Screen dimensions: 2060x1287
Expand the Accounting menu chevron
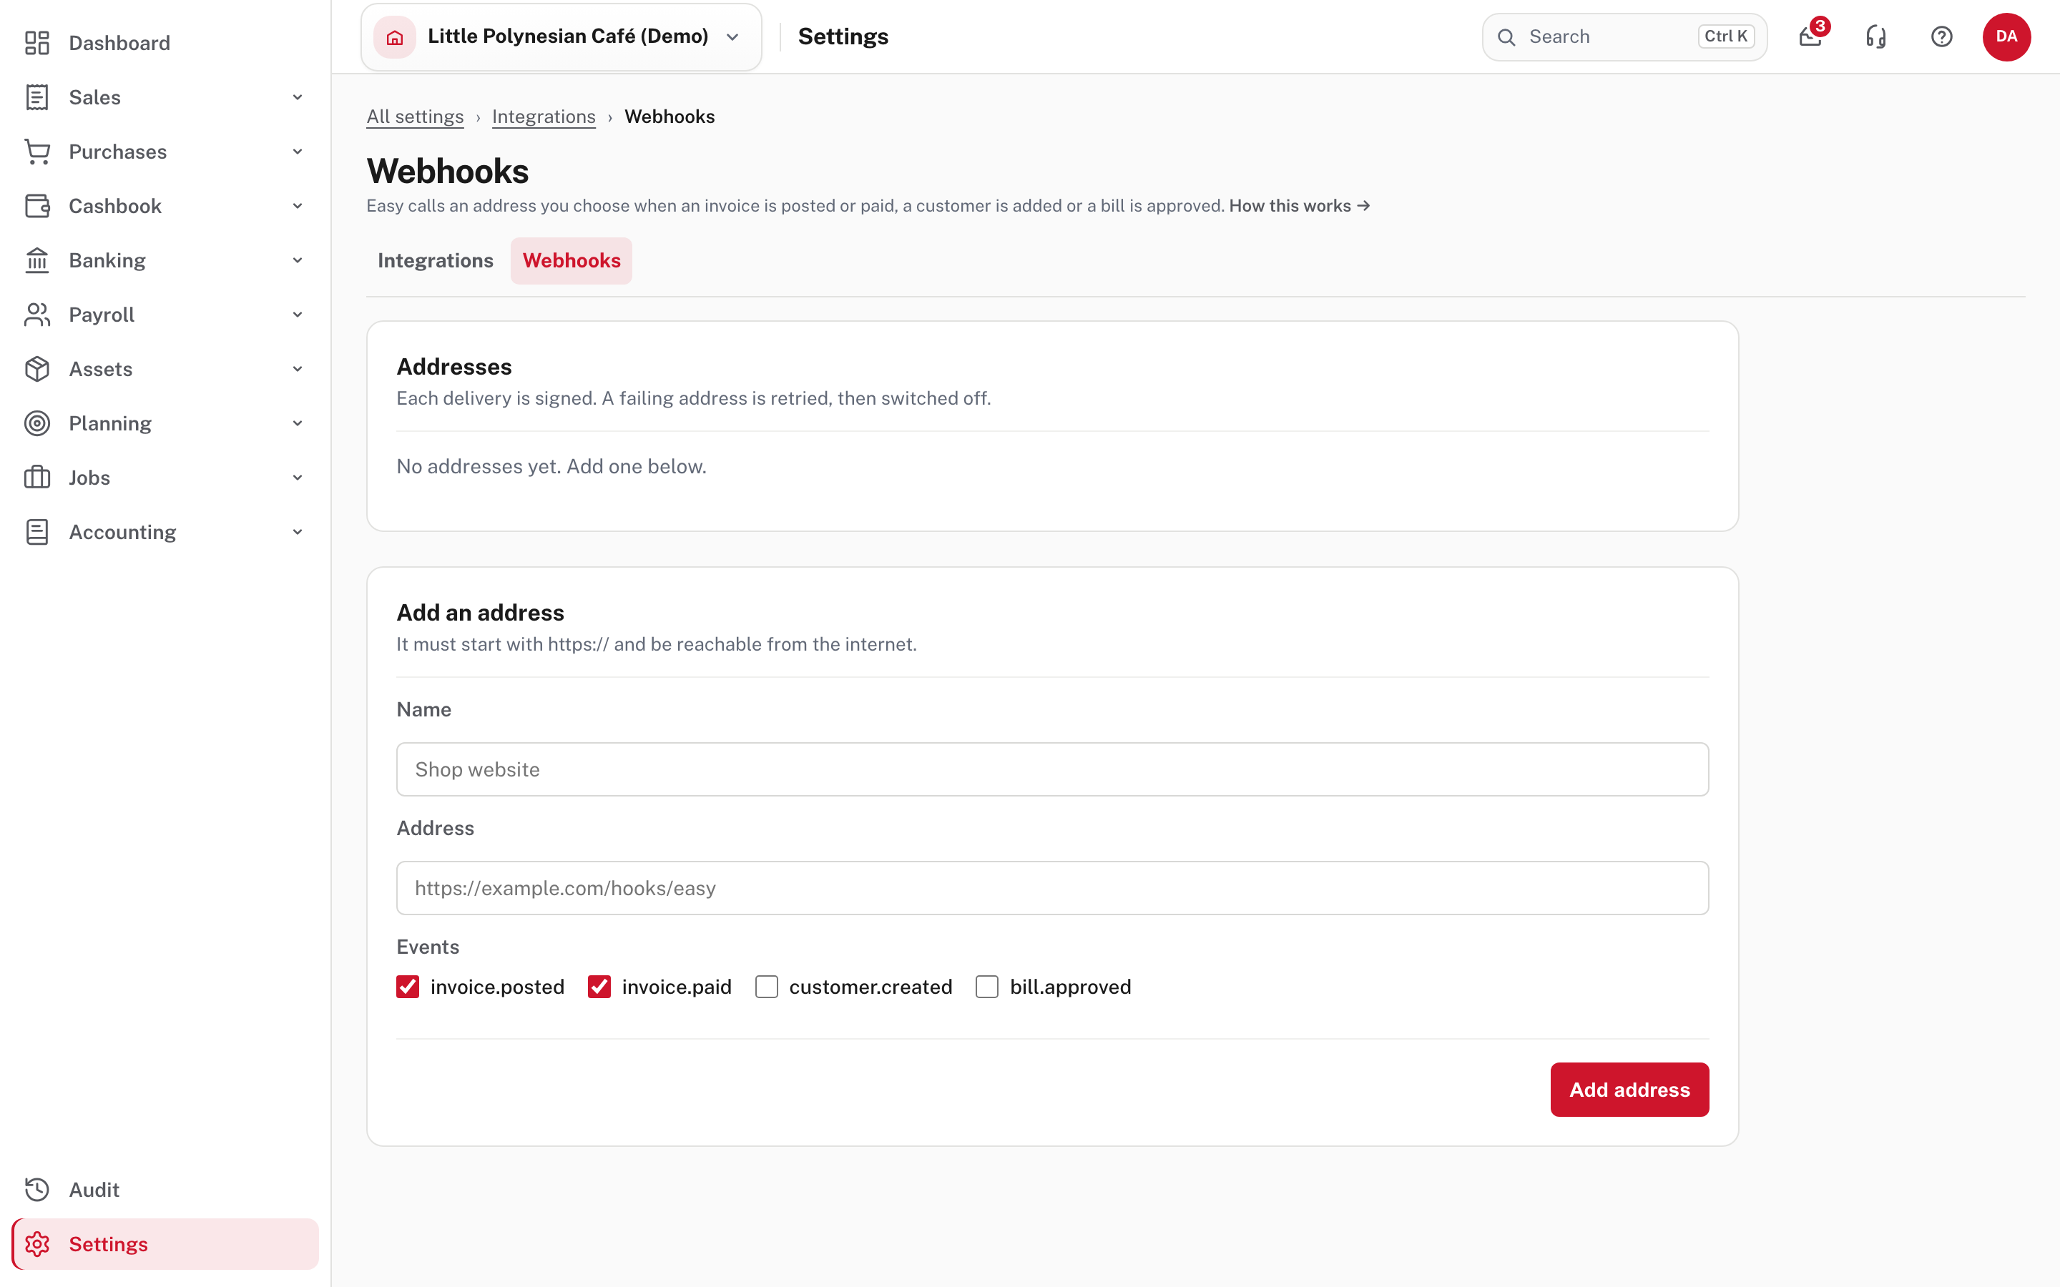(x=297, y=532)
